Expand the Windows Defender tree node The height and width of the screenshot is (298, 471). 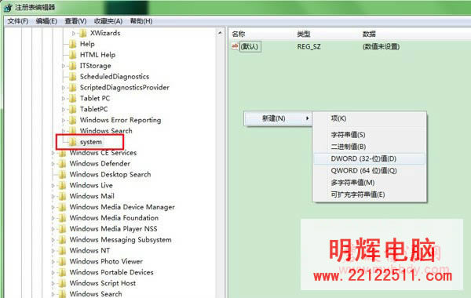tap(53, 164)
